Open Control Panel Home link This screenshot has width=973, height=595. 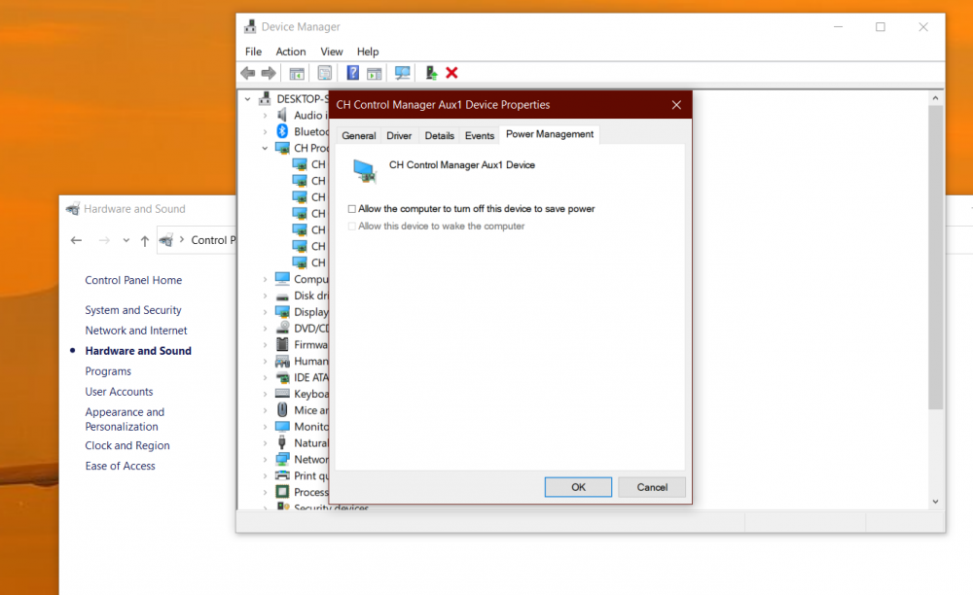[133, 280]
